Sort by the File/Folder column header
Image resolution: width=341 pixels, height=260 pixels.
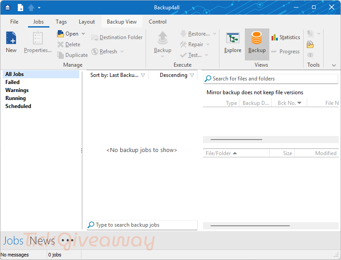click(x=236, y=153)
